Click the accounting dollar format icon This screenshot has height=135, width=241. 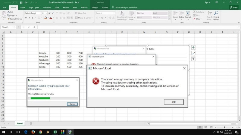point(97,18)
